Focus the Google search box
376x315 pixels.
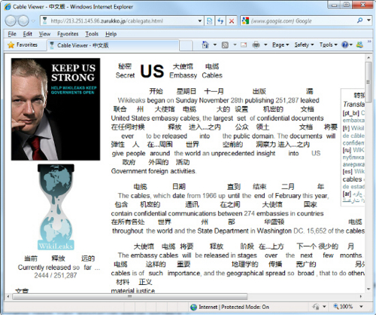[x=302, y=21]
